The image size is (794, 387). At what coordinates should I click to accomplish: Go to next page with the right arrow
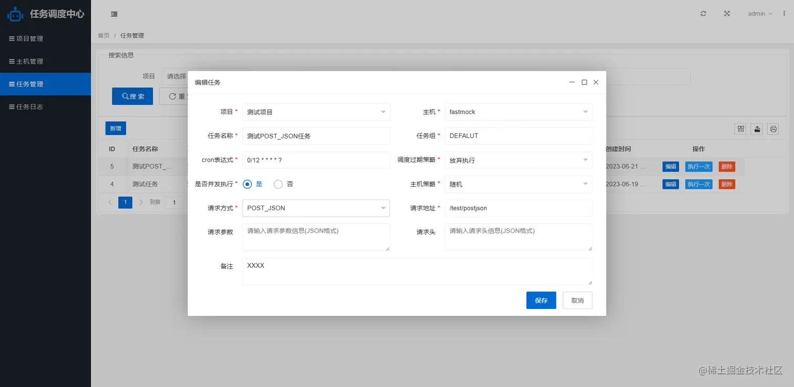coord(141,202)
